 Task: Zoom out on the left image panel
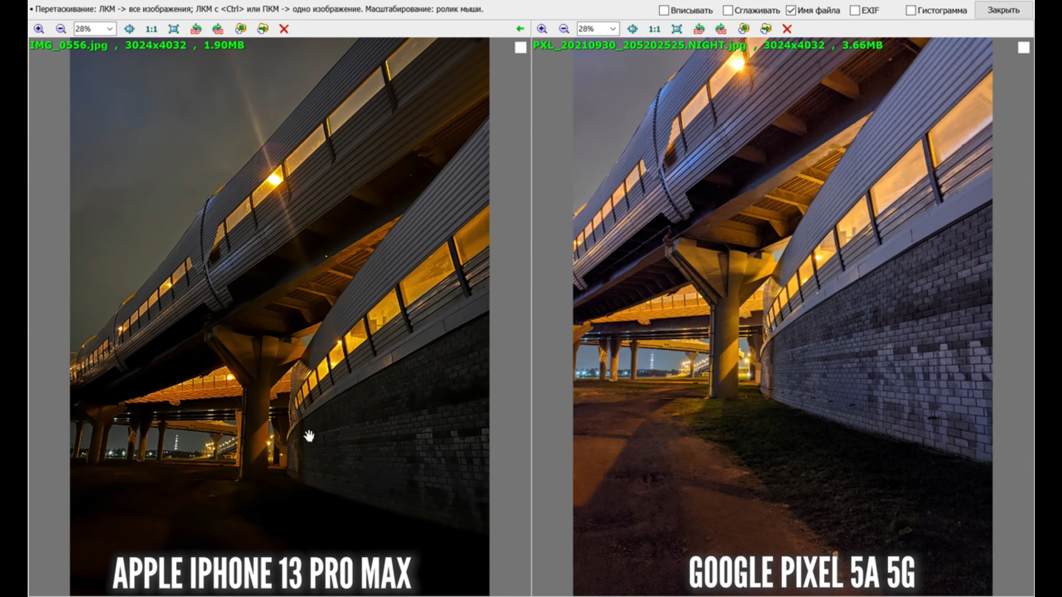(61, 29)
